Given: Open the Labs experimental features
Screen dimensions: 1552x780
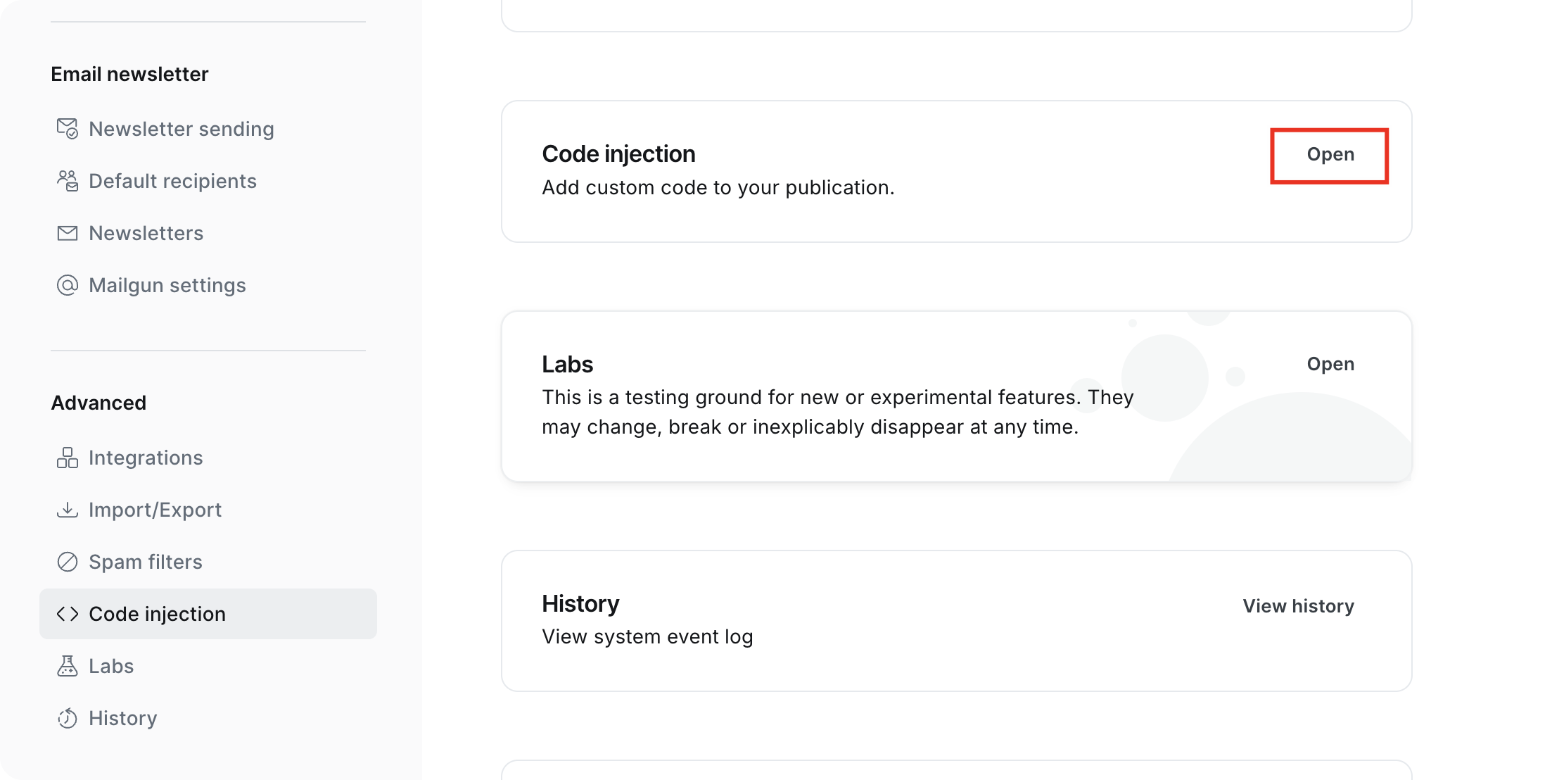Looking at the screenshot, I should [x=1330, y=364].
